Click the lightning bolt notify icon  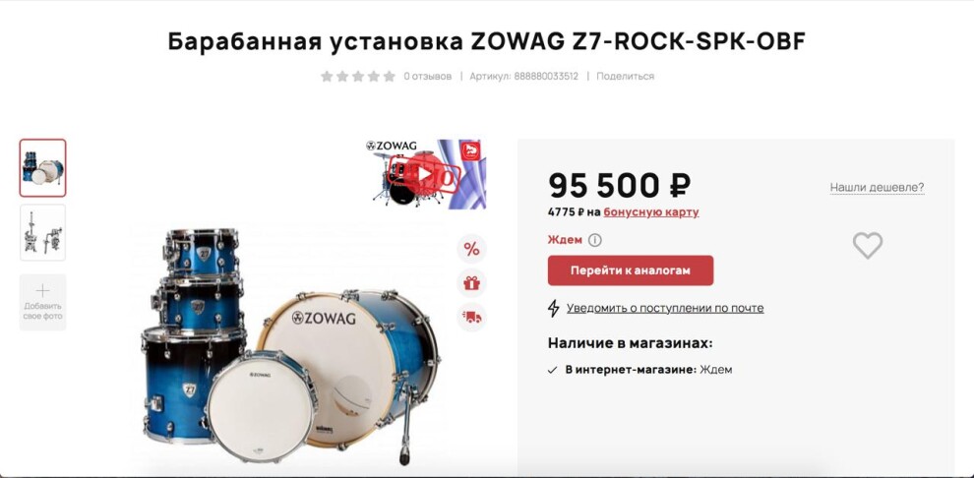tap(554, 308)
